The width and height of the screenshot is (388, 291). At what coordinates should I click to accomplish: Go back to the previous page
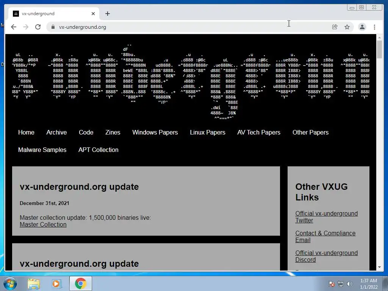(14, 27)
